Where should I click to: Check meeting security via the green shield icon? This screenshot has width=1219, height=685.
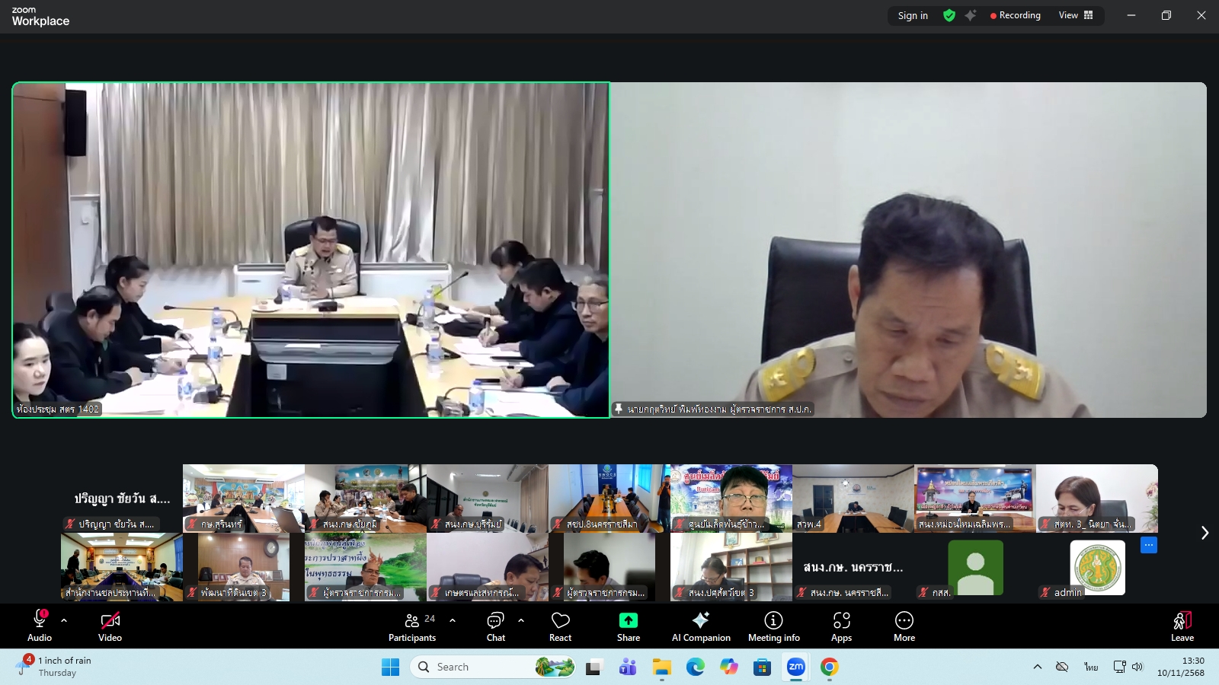pyautogui.click(x=949, y=15)
